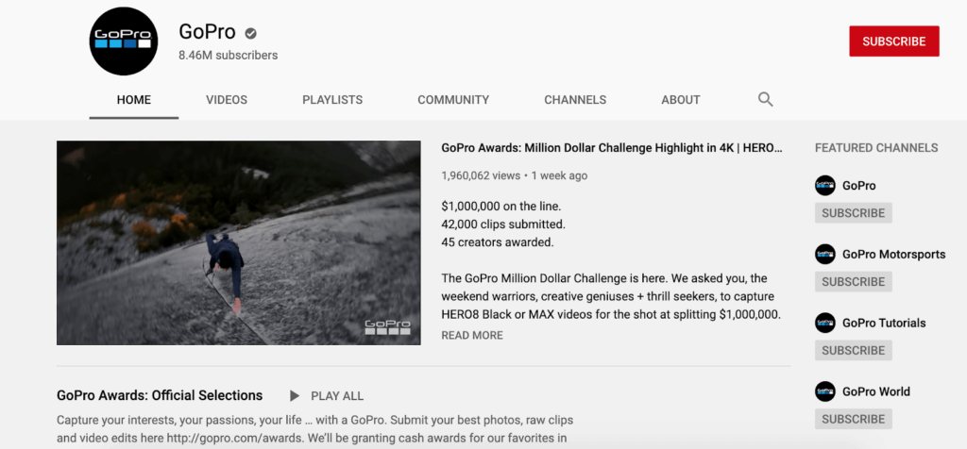Click '45 creators awarded.' text
This screenshot has height=449, width=967.
click(x=498, y=242)
